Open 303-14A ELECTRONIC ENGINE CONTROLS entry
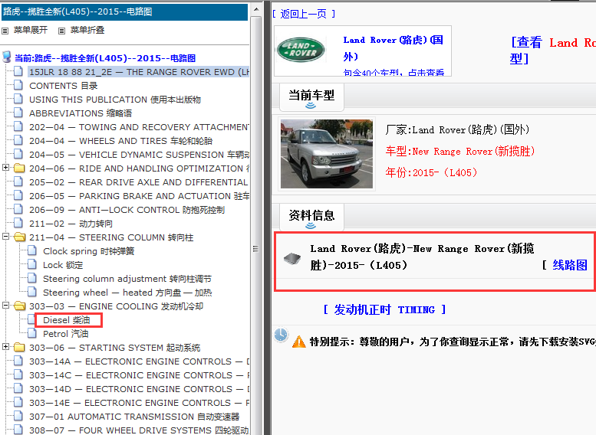596x435 pixels. pos(139,361)
